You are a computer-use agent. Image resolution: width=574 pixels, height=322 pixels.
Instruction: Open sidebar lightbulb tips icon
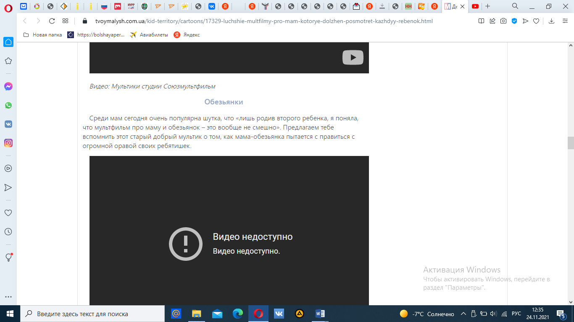click(8, 257)
